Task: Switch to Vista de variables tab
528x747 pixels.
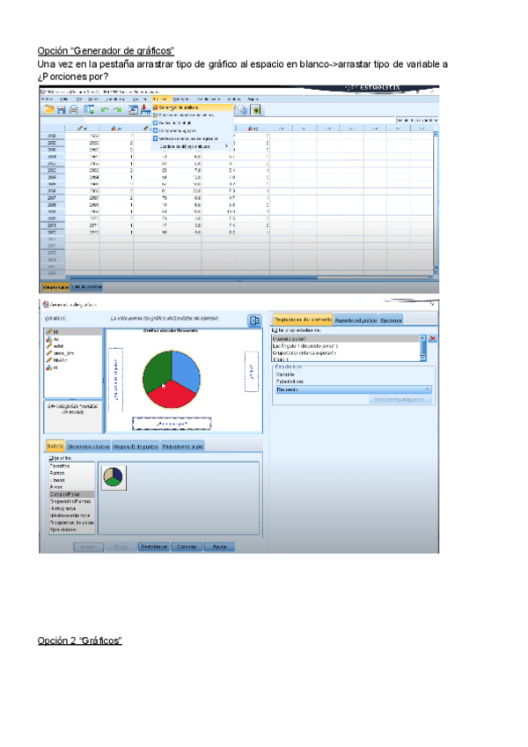Action: click(x=86, y=287)
